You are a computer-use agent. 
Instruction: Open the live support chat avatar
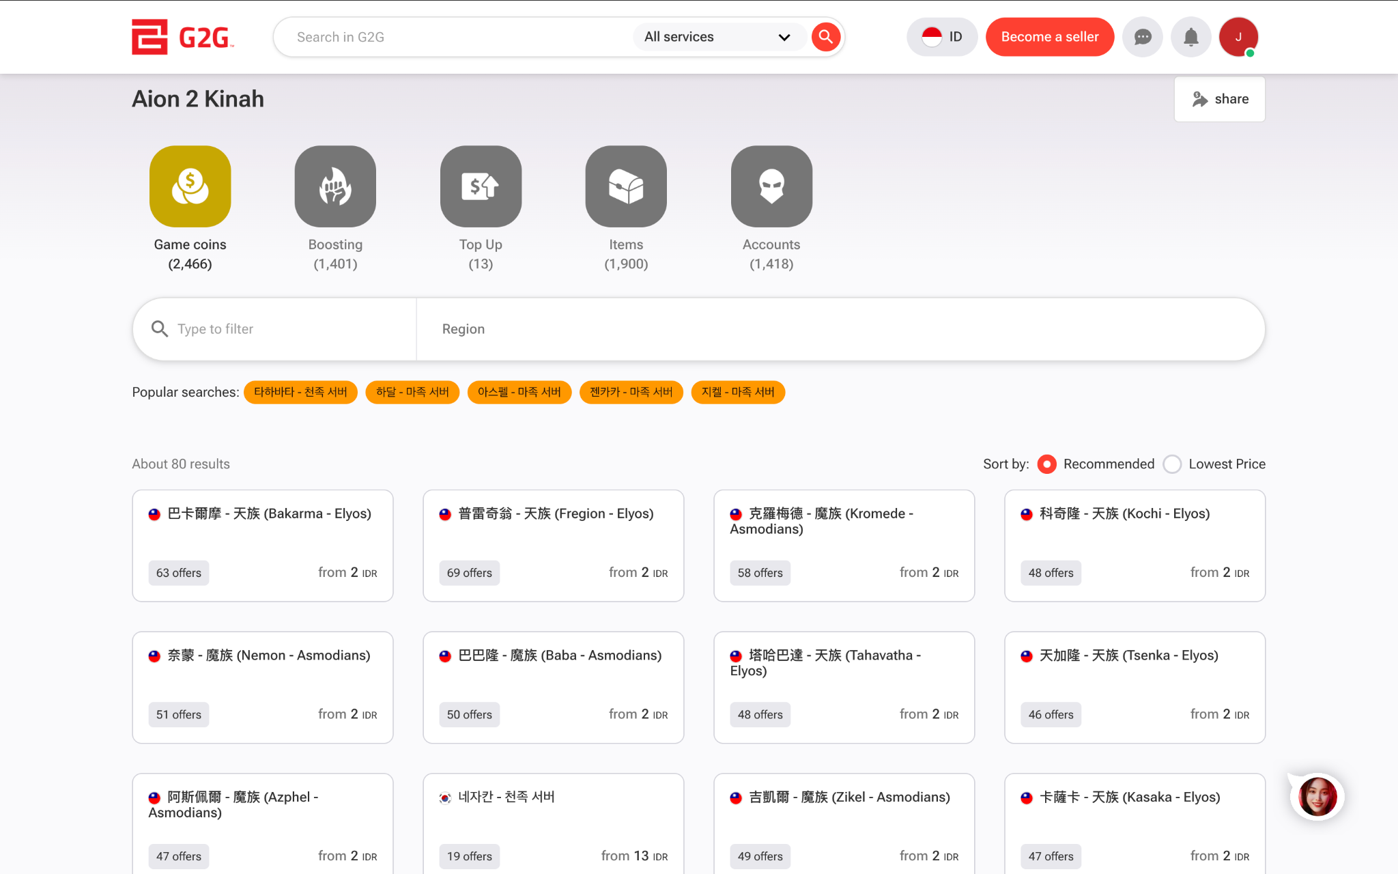pos(1317,797)
